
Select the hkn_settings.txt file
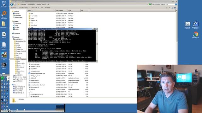coord(35,96)
